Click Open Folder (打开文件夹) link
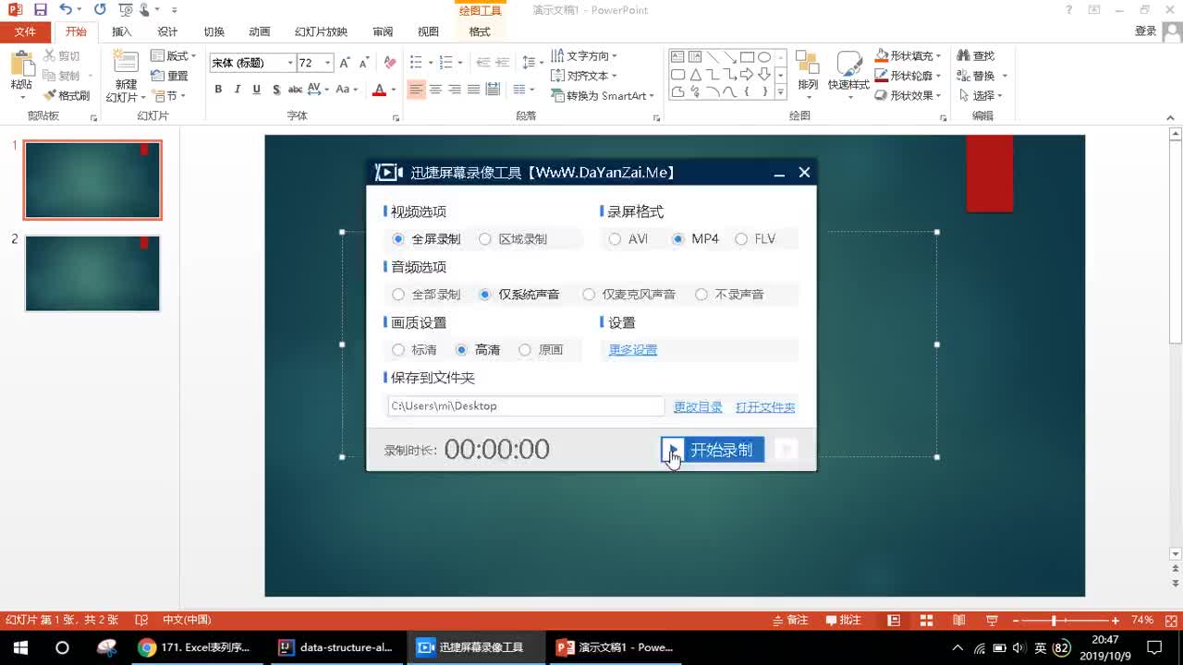Image resolution: width=1183 pixels, height=665 pixels. (x=765, y=406)
